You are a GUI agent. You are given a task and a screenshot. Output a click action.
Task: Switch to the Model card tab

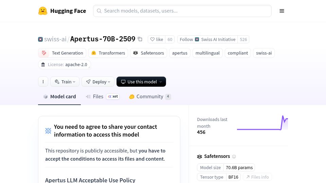tap(59, 97)
